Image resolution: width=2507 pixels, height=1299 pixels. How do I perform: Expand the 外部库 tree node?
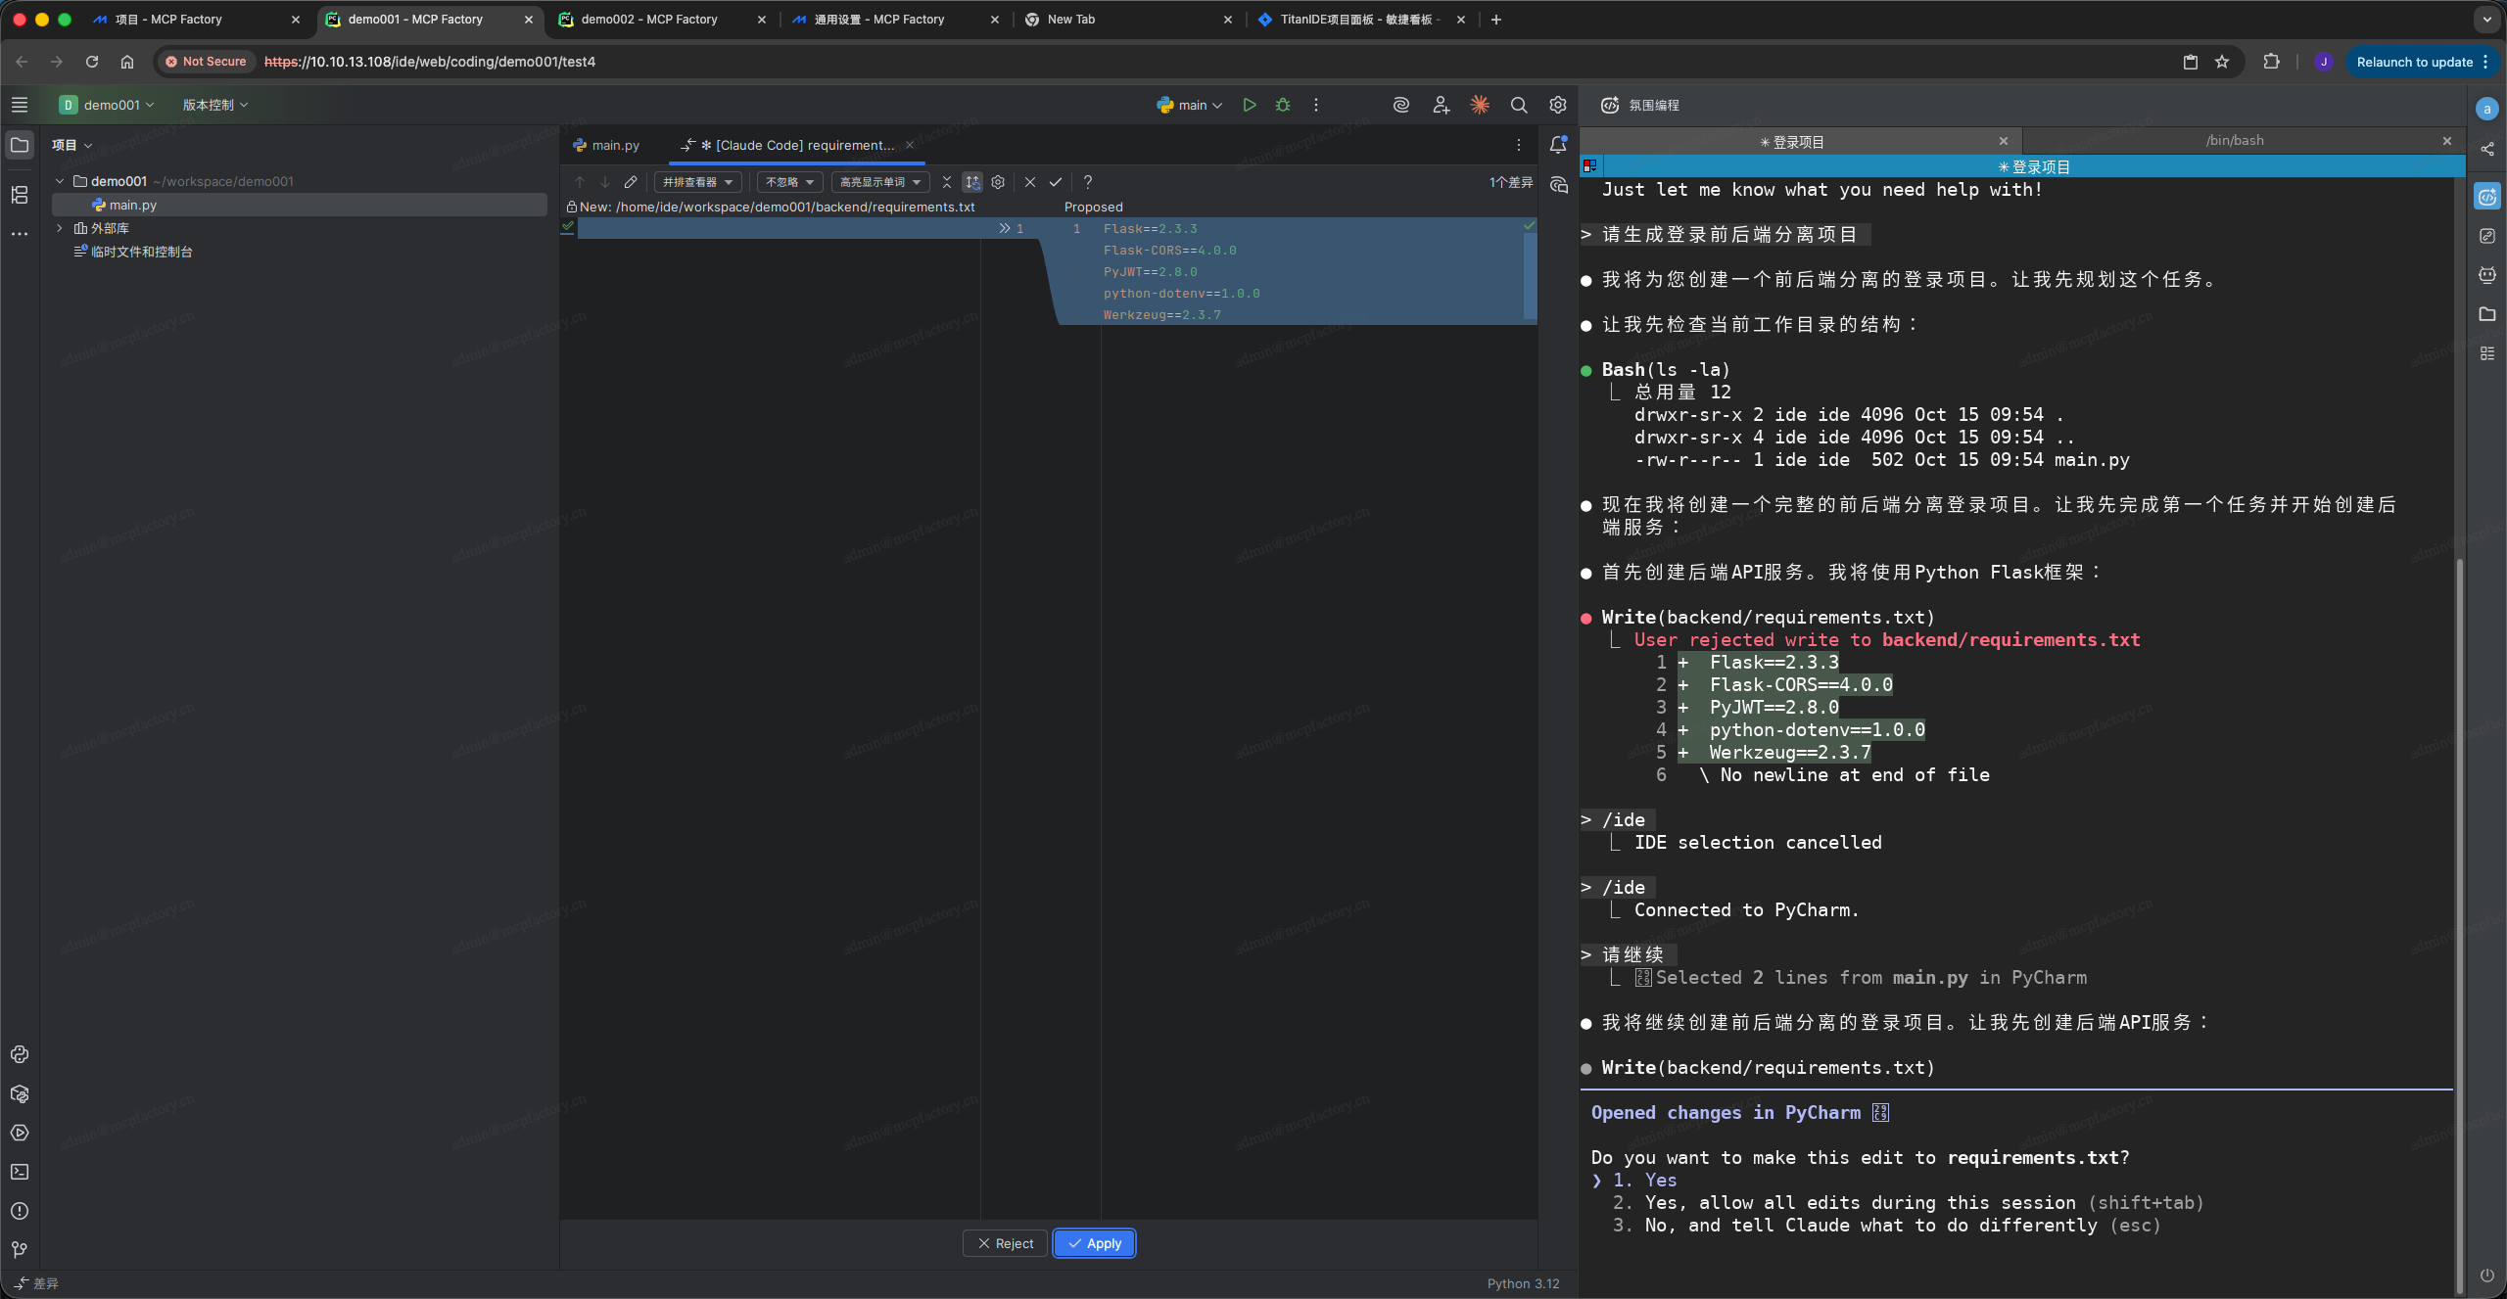(x=60, y=228)
